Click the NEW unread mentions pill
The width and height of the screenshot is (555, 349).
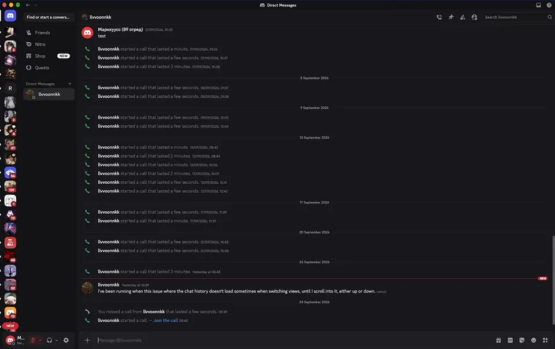point(10,326)
